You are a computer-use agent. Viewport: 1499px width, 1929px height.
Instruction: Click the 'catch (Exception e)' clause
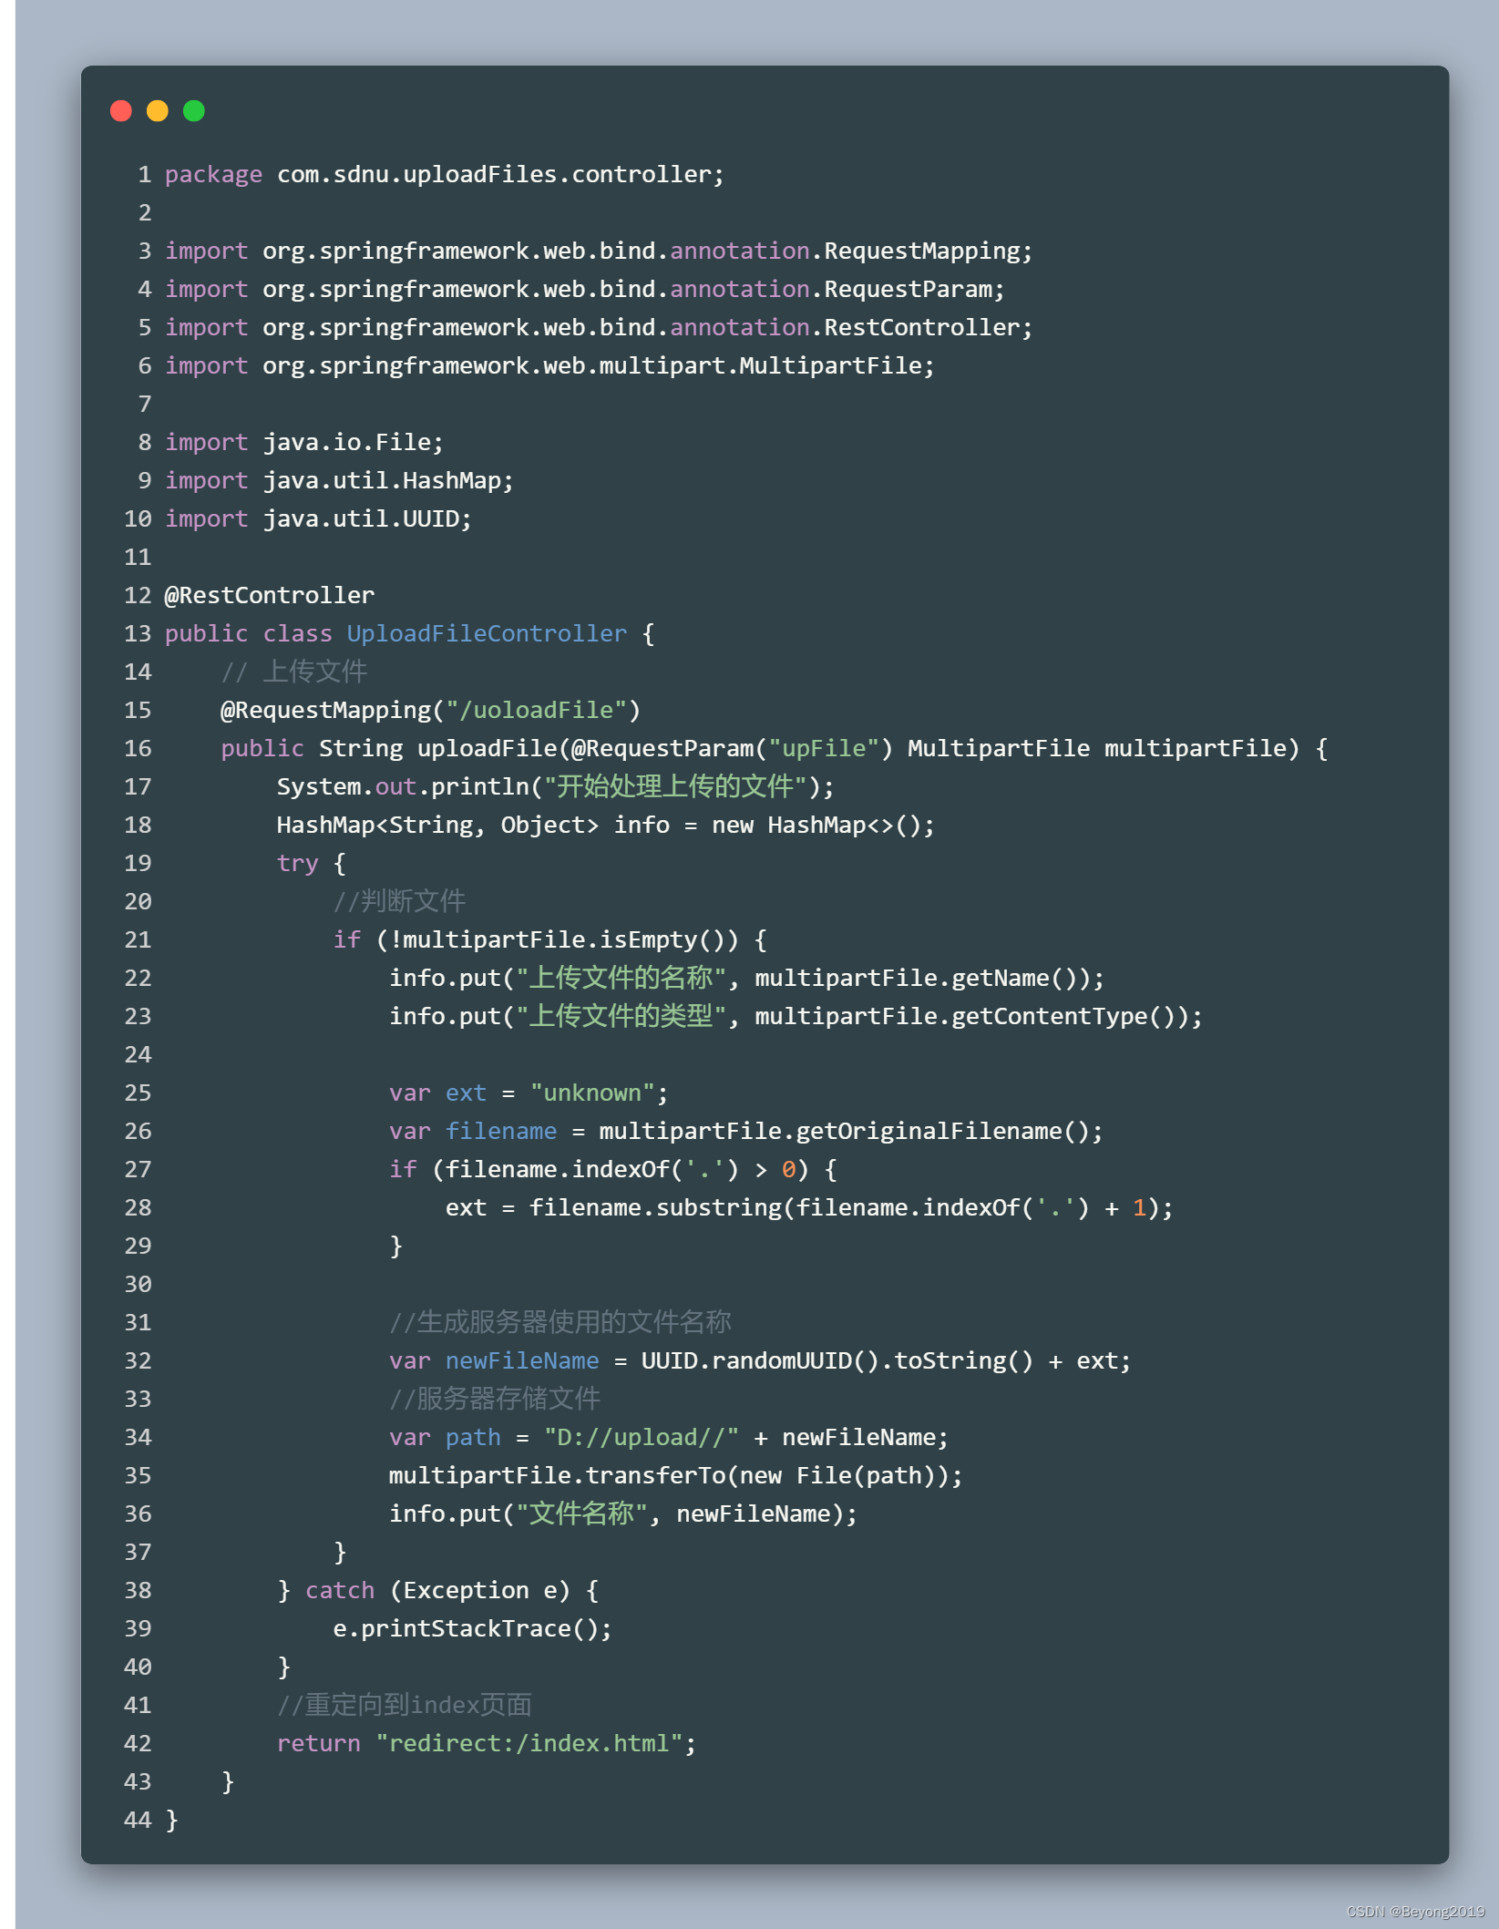click(x=437, y=1590)
